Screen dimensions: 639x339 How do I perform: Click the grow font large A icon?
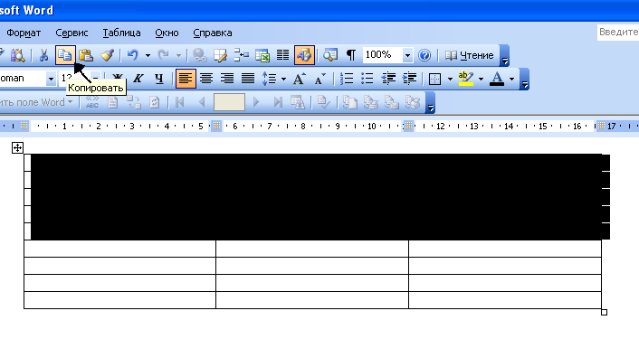point(299,79)
